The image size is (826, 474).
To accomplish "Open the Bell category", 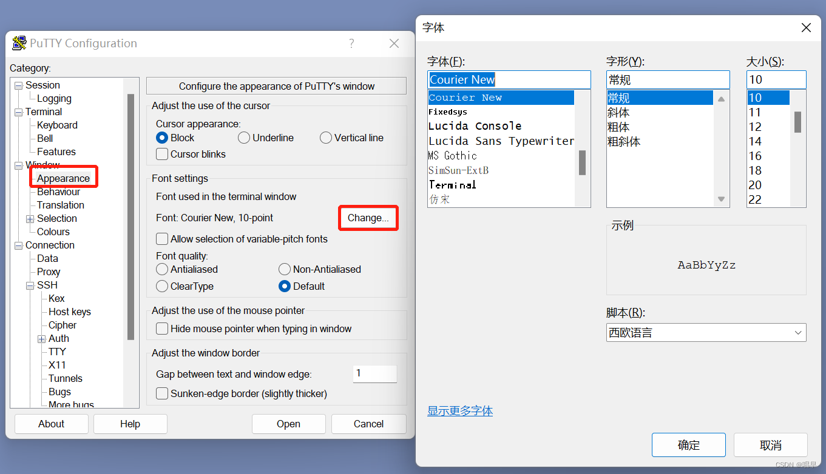I will (45, 138).
